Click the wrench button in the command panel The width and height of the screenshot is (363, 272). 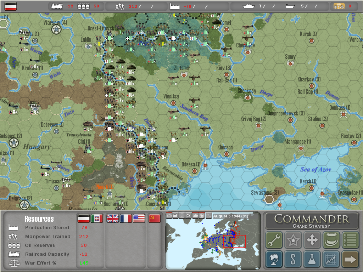click(x=274, y=240)
